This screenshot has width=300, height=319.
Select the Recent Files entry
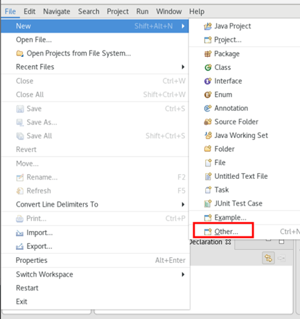point(95,67)
